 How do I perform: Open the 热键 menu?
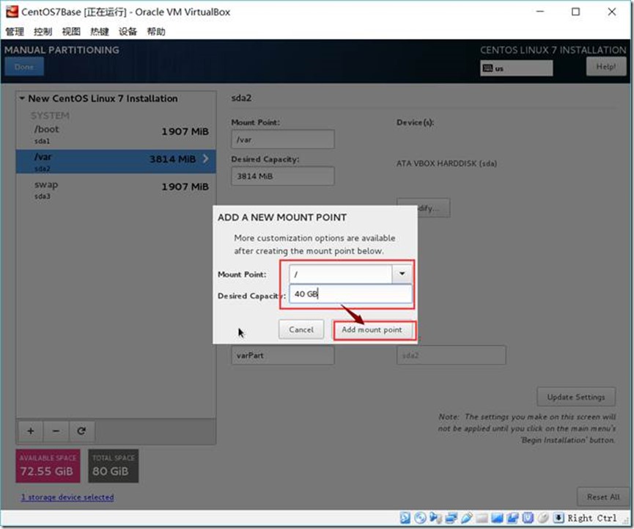(x=100, y=31)
